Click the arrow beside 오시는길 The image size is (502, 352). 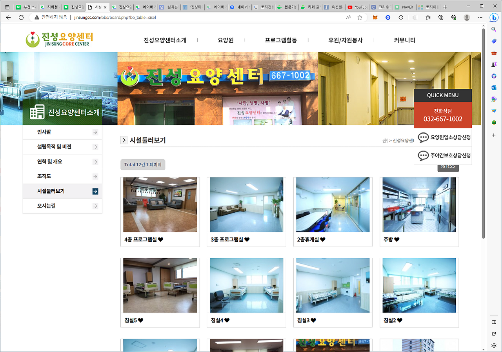[x=95, y=206]
